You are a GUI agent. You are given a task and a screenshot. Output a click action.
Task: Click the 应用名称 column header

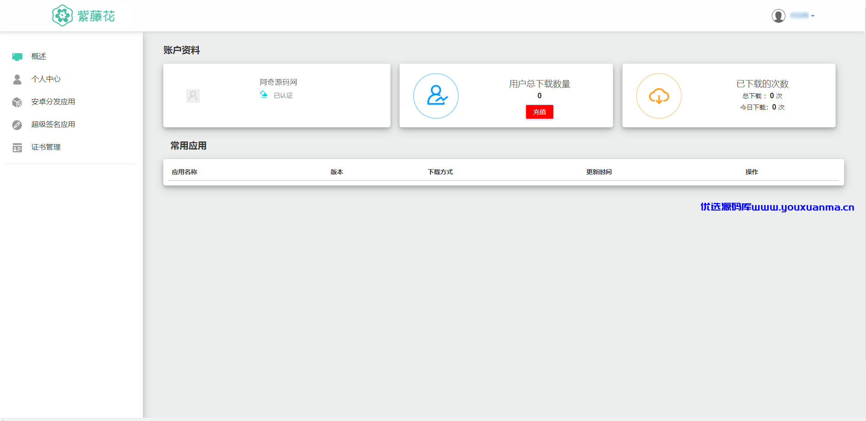pos(184,172)
